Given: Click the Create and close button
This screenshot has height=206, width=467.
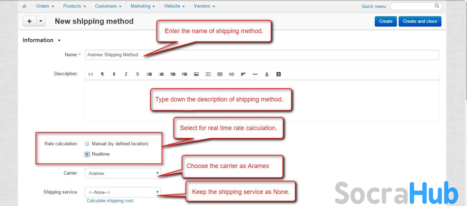Looking at the screenshot, I should (x=420, y=21).
